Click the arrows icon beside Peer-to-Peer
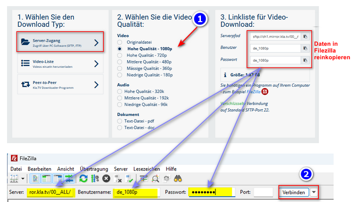 (x=25, y=84)
